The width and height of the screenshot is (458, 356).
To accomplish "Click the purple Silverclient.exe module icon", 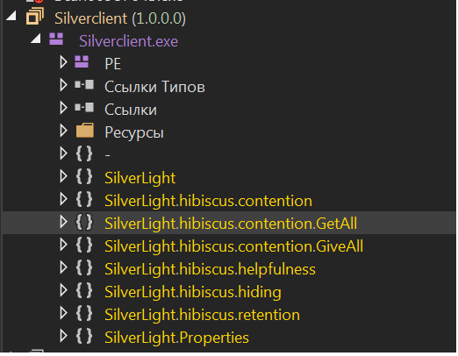I will pyautogui.click(x=56, y=39).
